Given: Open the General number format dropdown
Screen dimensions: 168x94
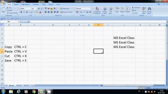Looking at the screenshot, I should click(90, 9).
